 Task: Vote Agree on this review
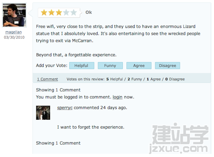pyautogui.click(x=139, y=66)
